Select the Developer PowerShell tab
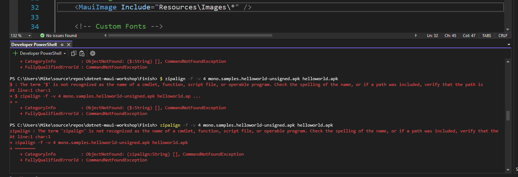 pos(34,44)
